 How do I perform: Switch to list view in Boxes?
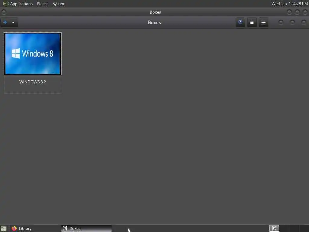(252, 22)
